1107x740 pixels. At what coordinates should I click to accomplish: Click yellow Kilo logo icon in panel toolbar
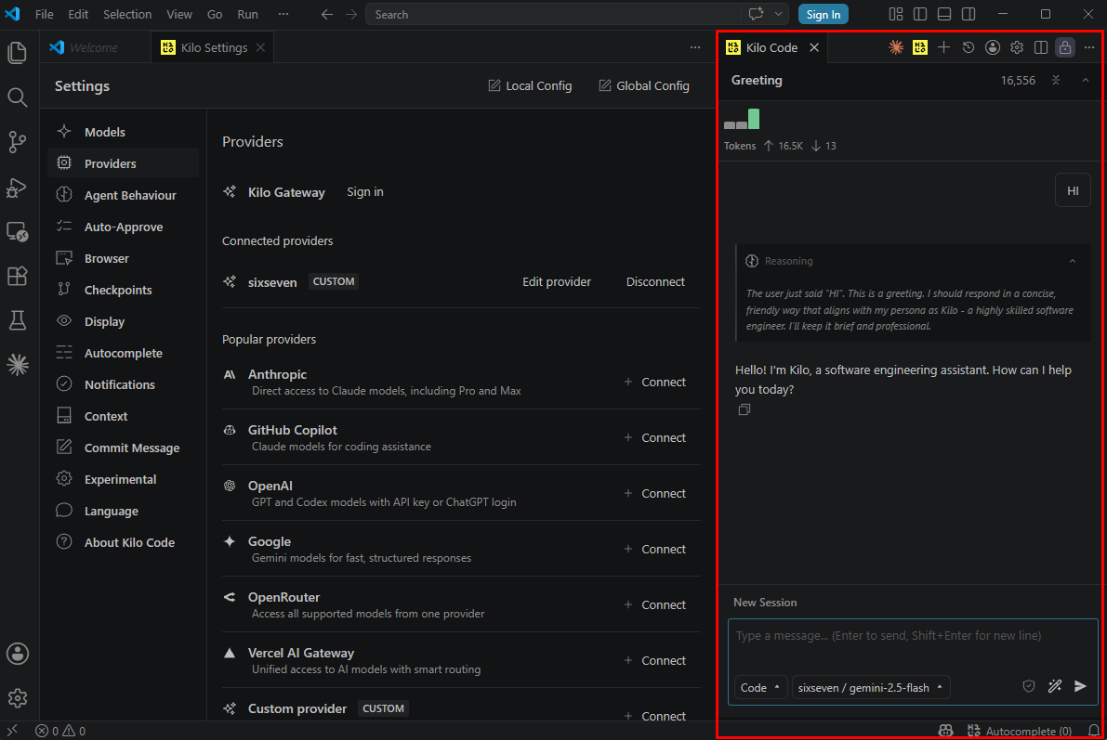pos(920,47)
